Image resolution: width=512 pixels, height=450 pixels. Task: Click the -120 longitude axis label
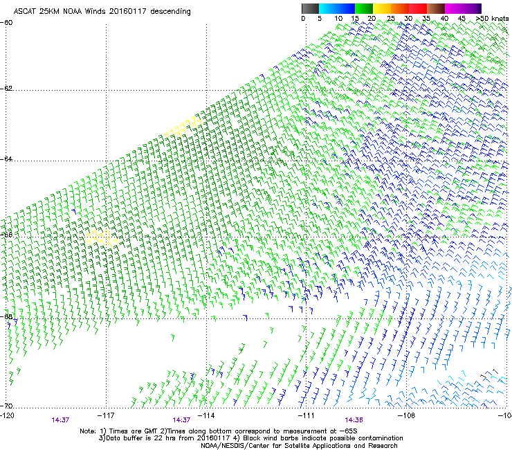pyautogui.click(x=7, y=415)
